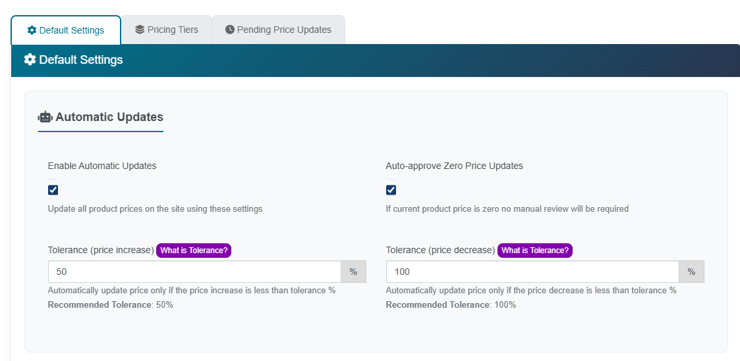Viewport: 740px width, 361px height.
Task: Click the gear icon in the dark header banner
Action: click(30, 60)
